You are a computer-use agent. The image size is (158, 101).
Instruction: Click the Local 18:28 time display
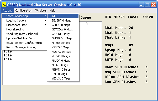(140, 17)
